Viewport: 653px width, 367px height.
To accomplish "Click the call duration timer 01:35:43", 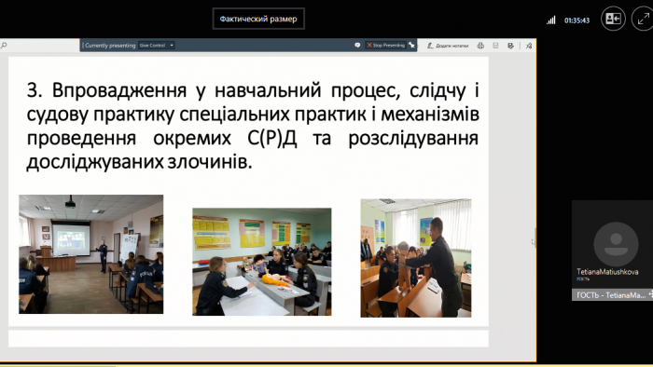I will coord(577,20).
